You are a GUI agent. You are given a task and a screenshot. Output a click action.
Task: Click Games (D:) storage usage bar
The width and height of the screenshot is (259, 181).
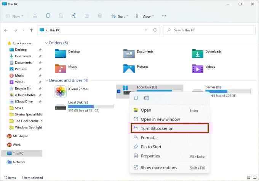tap(228, 91)
